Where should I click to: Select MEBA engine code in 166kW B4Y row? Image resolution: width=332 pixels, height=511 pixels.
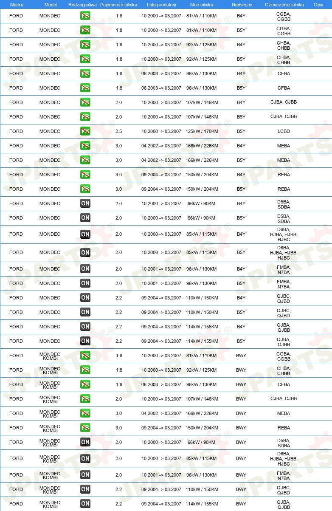pos(284,146)
